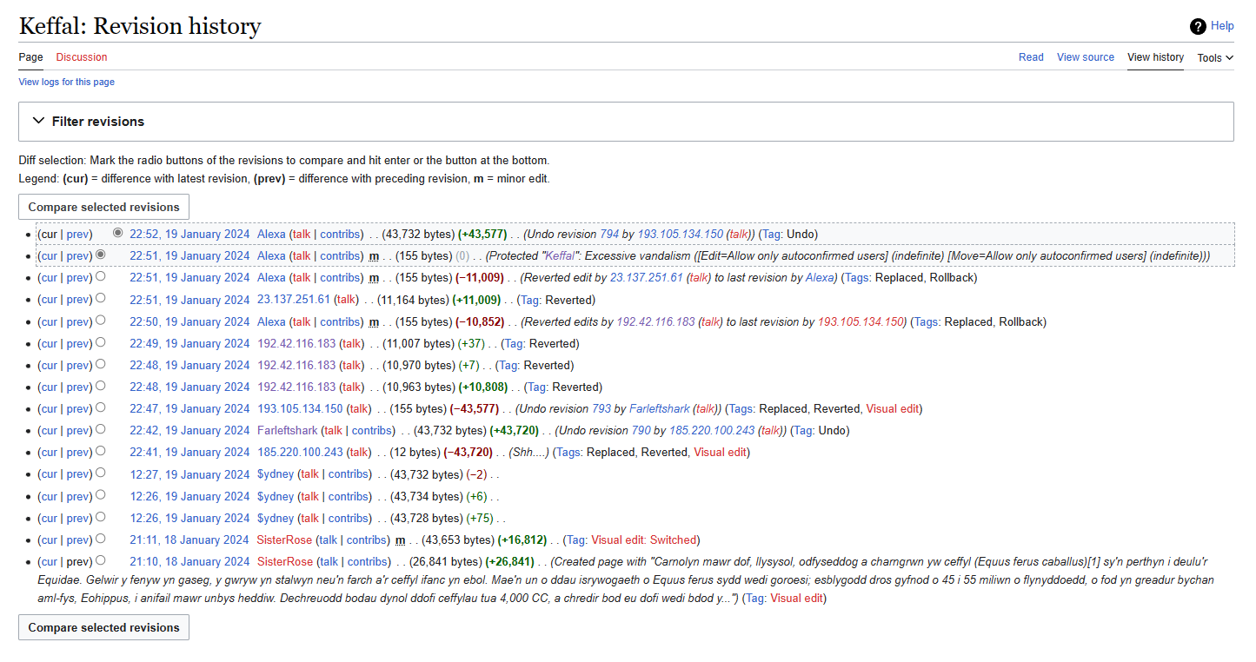This screenshot has width=1256, height=662.
Task: Open the 21:10, 18 January 2024 revision
Action: point(189,562)
